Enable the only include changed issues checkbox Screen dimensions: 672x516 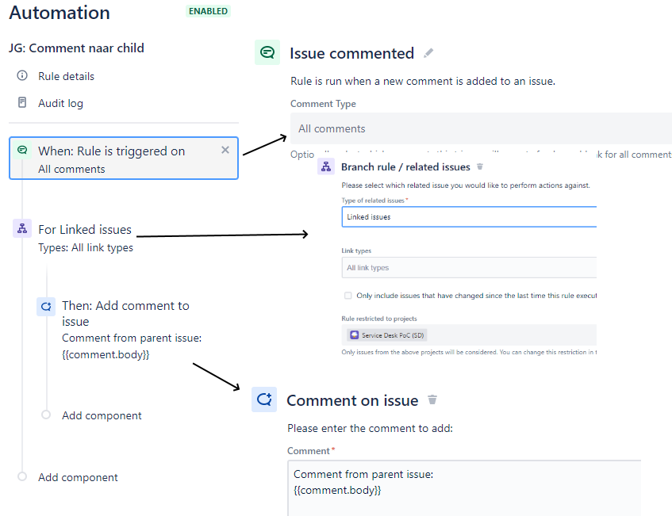coord(348,295)
